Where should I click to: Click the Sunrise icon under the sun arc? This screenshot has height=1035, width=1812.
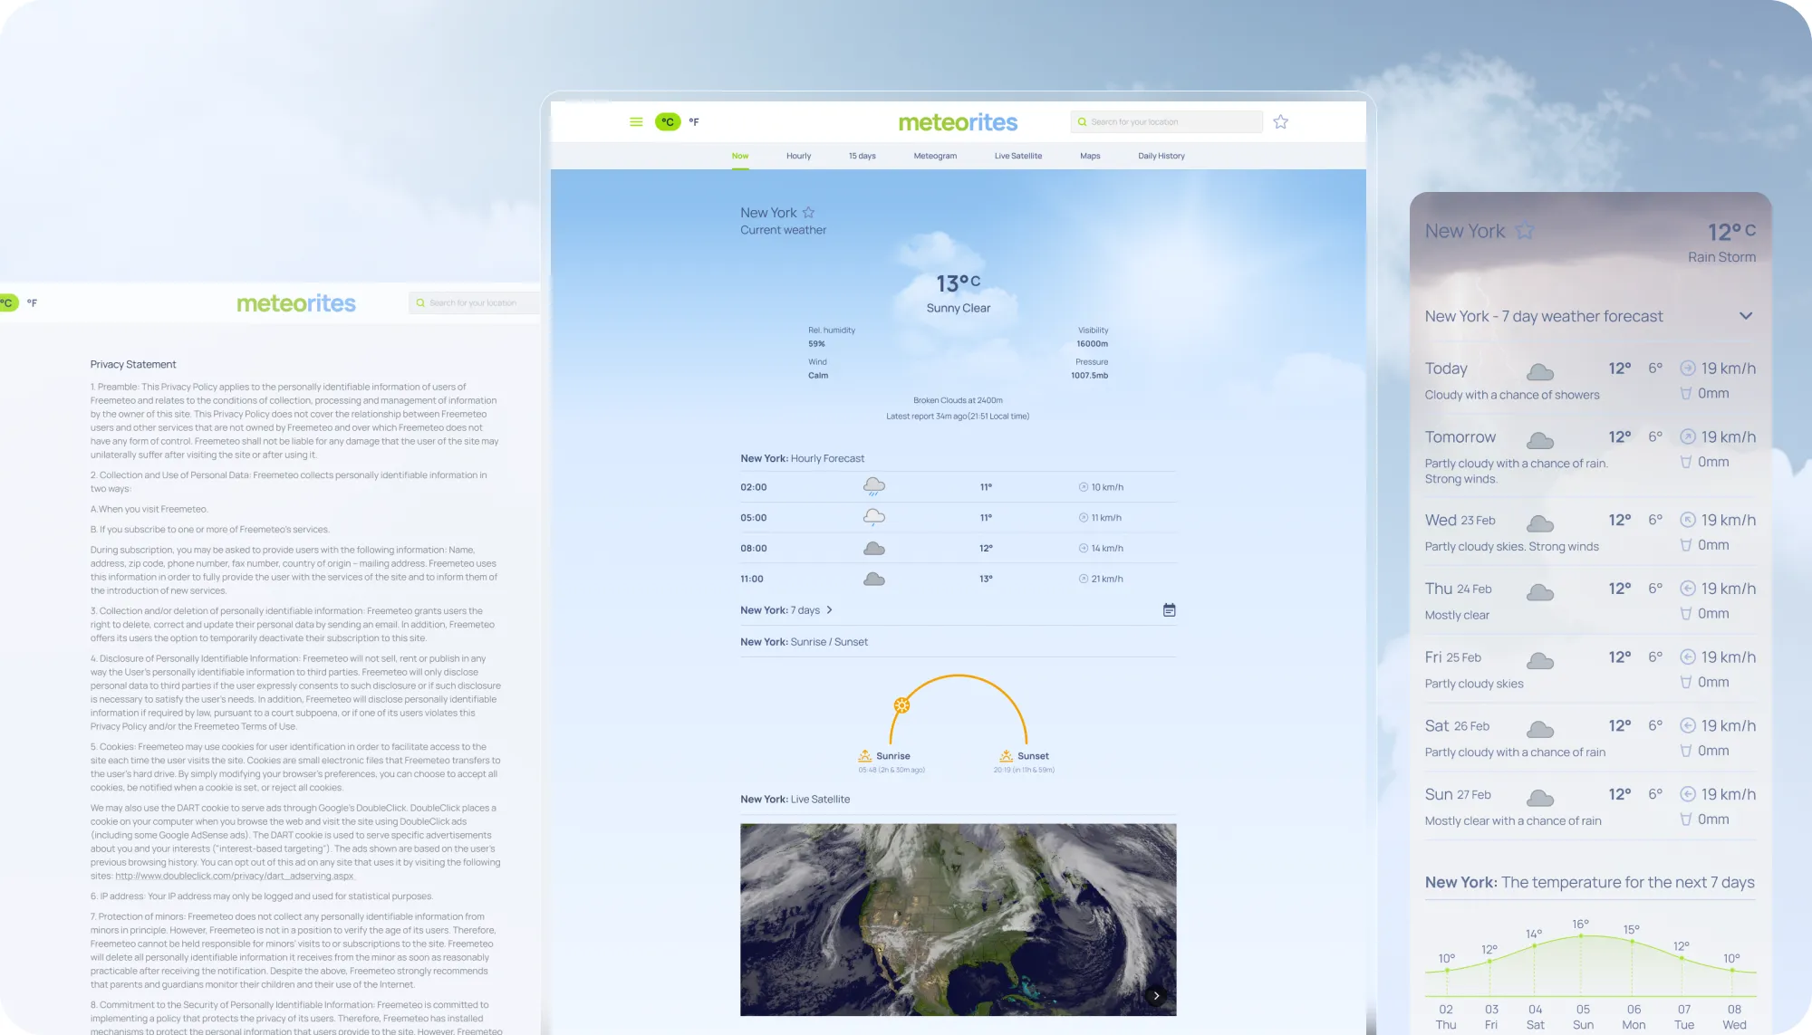(865, 755)
